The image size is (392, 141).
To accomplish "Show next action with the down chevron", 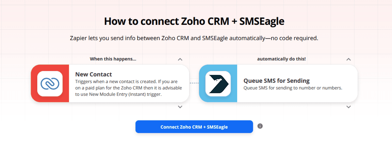I will coord(348,107).
